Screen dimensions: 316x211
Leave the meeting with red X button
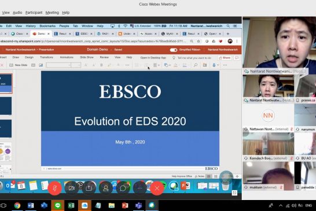pos(157,188)
